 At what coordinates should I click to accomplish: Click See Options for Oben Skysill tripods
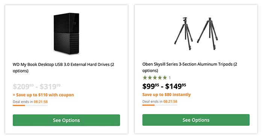click(x=196, y=120)
